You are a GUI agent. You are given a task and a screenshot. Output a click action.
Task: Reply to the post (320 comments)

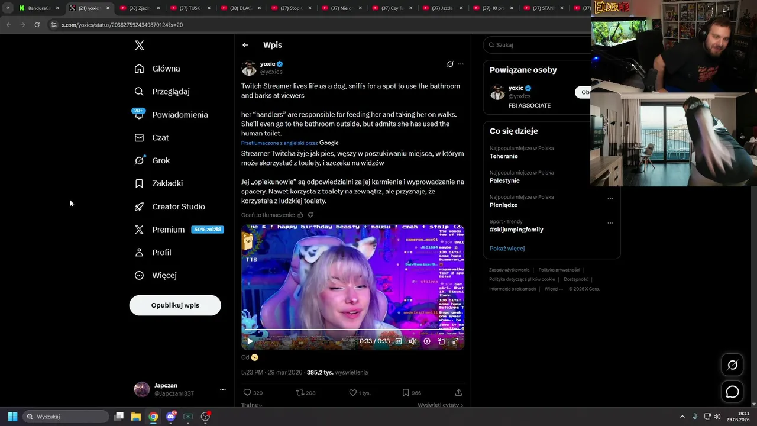[253, 393]
